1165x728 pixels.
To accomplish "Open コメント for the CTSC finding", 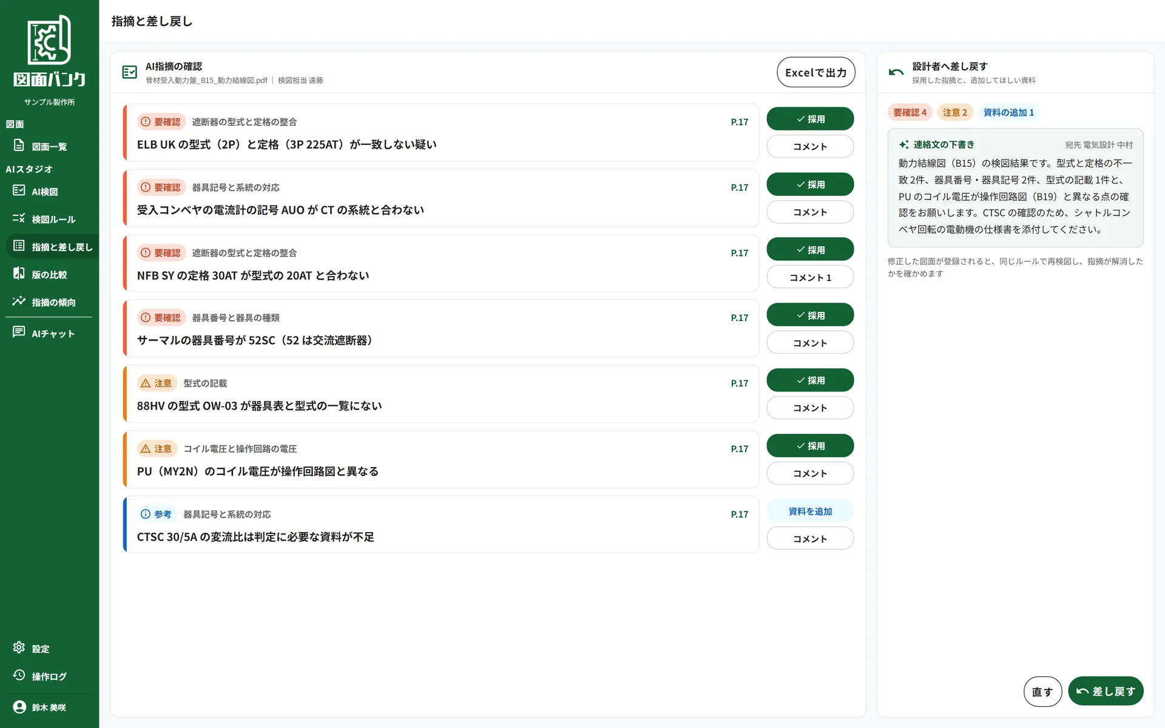I will pos(810,539).
